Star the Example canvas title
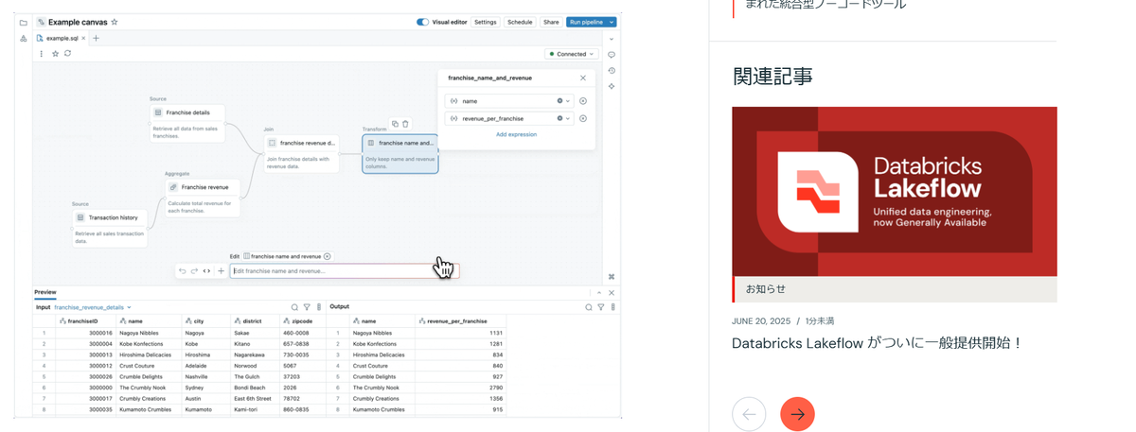The image size is (1136, 432). click(x=115, y=22)
